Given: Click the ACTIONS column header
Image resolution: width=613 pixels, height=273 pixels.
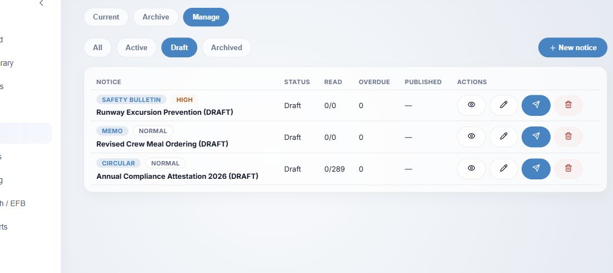Looking at the screenshot, I should pos(472,82).
